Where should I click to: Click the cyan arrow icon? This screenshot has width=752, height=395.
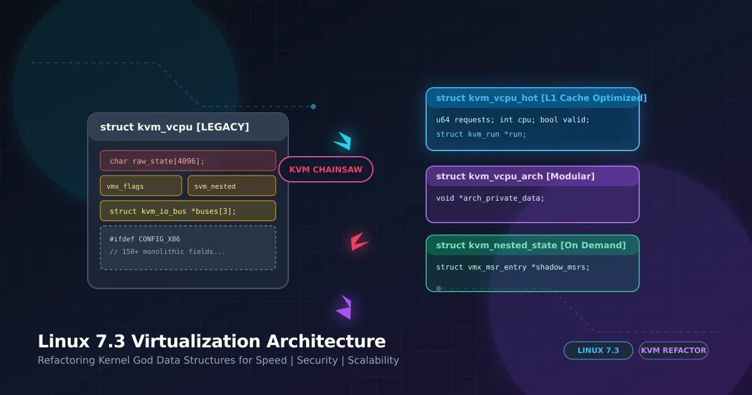[343, 142]
